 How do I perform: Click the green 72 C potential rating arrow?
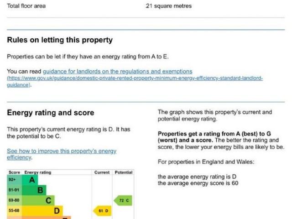pyautogui.click(x=122, y=200)
